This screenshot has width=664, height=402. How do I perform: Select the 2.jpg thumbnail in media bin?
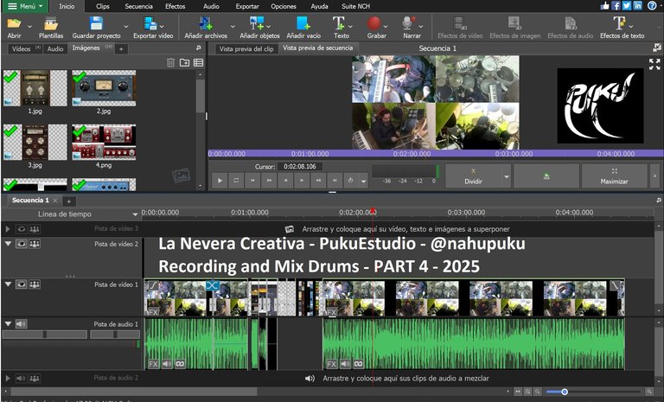click(x=104, y=88)
